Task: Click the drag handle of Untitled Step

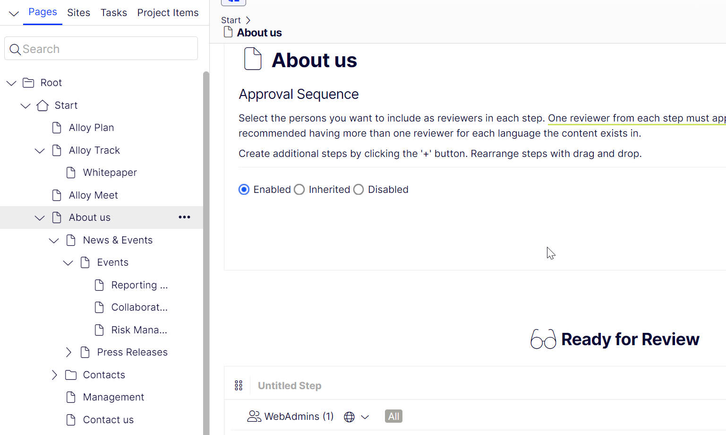Action: [x=239, y=386]
